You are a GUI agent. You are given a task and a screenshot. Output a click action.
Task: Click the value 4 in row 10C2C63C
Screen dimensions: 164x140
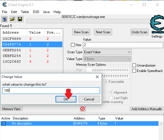(30, 61)
